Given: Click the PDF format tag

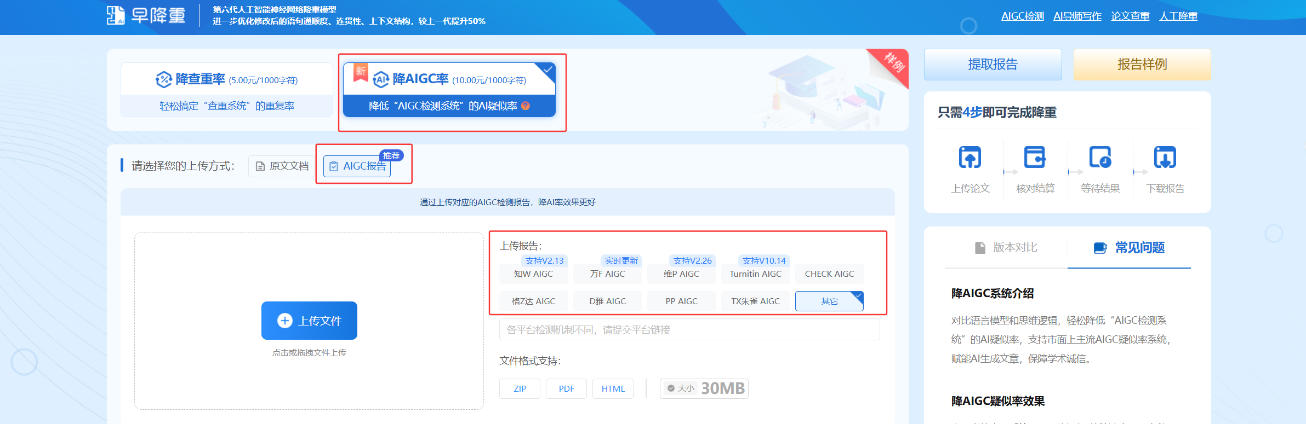Looking at the screenshot, I should (x=566, y=389).
